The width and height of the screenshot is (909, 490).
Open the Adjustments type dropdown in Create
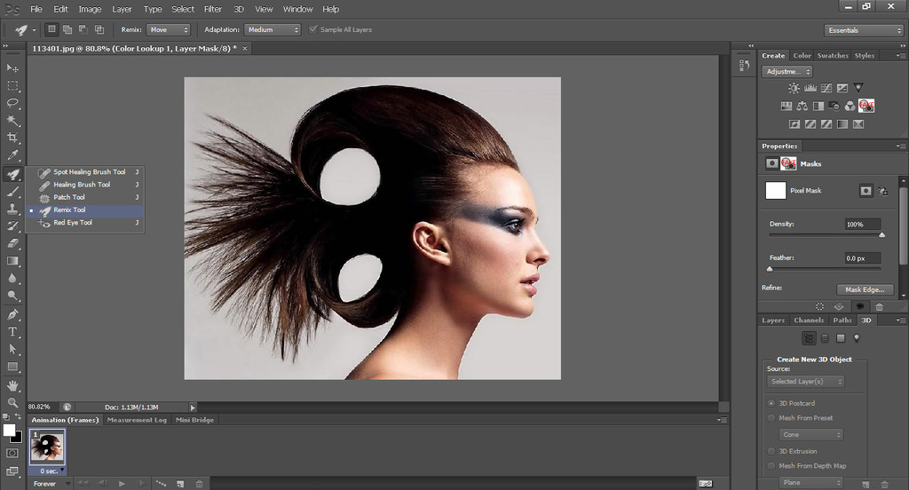click(x=786, y=71)
